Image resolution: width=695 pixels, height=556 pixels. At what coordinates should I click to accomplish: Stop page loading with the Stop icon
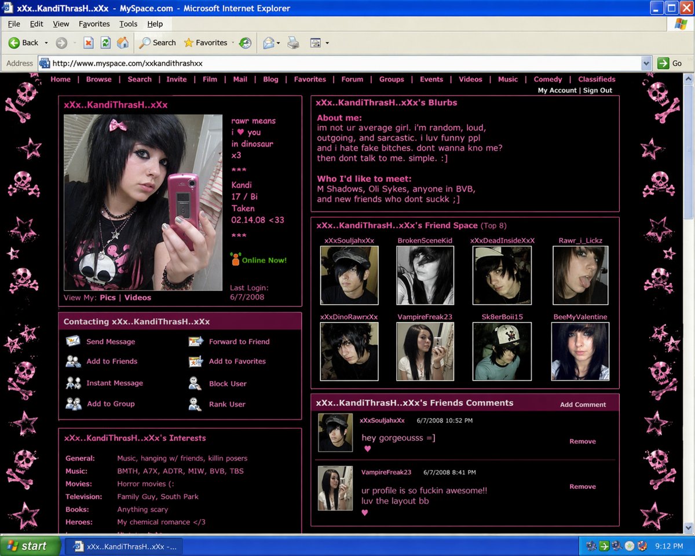pyautogui.click(x=88, y=43)
